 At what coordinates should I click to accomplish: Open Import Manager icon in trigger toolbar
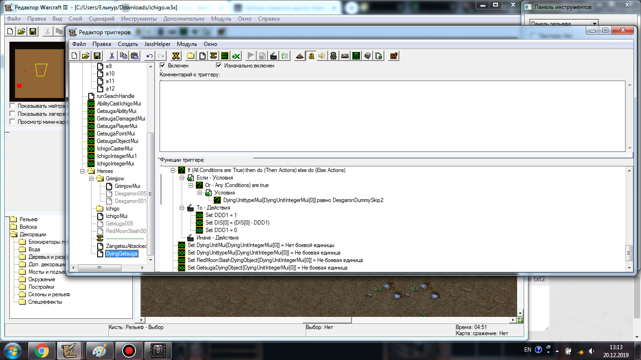pyautogui.click(x=379, y=56)
